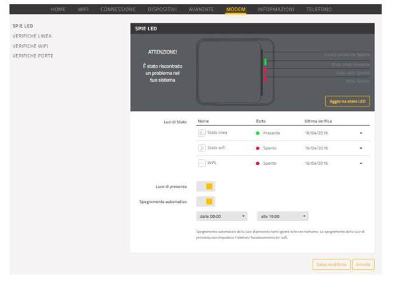Click the Salva modifiche button
The height and width of the screenshot is (282, 395).
(x=331, y=265)
